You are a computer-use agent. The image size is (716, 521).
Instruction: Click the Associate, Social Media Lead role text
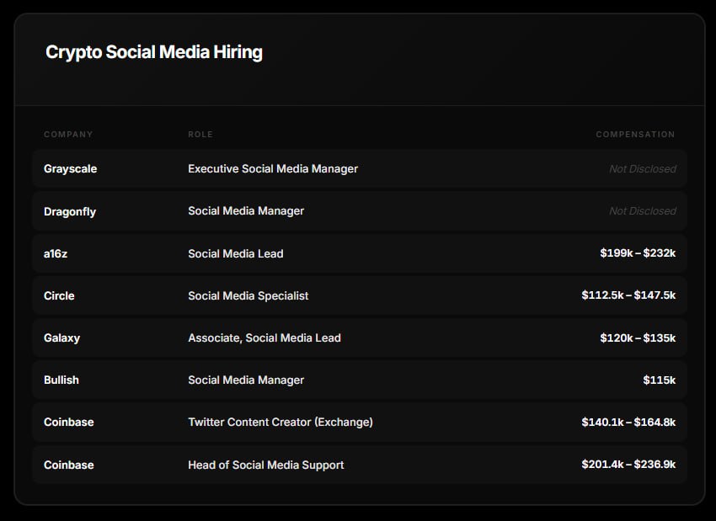click(264, 338)
